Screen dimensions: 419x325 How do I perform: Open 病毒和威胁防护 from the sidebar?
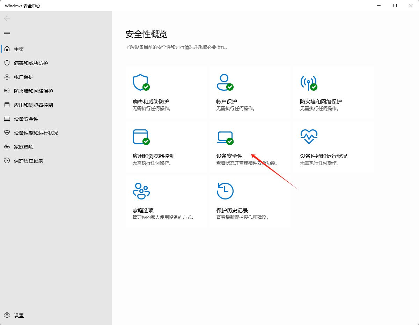[x=56, y=63]
